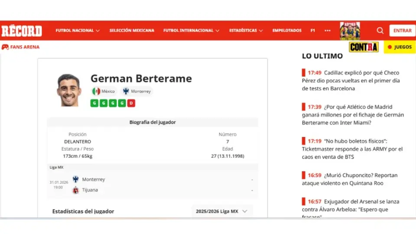The width and height of the screenshot is (416, 234).
Task: Click the México flag icon
Action: tap(96, 91)
